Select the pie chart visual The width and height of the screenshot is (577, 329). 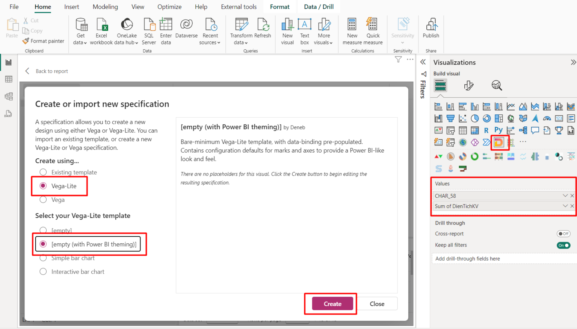[x=475, y=118]
